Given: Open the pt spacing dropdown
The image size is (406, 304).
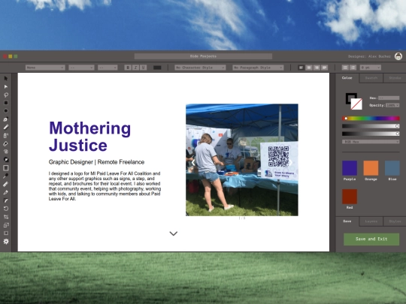Looking at the screenshot, I should pos(370,68).
